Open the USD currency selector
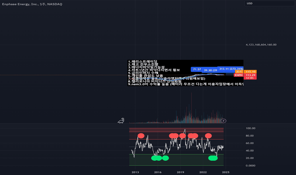 (269, 3)
